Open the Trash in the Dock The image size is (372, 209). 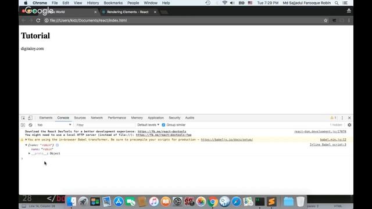point(301,201)
